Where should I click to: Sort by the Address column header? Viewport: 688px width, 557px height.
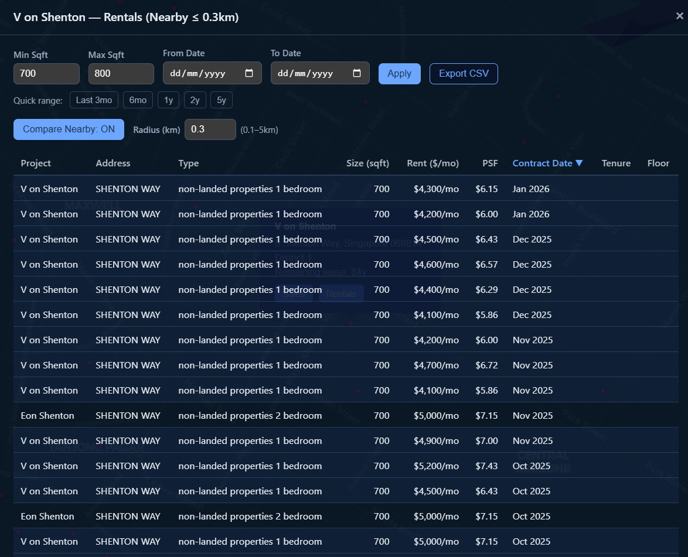pos(113,163)
